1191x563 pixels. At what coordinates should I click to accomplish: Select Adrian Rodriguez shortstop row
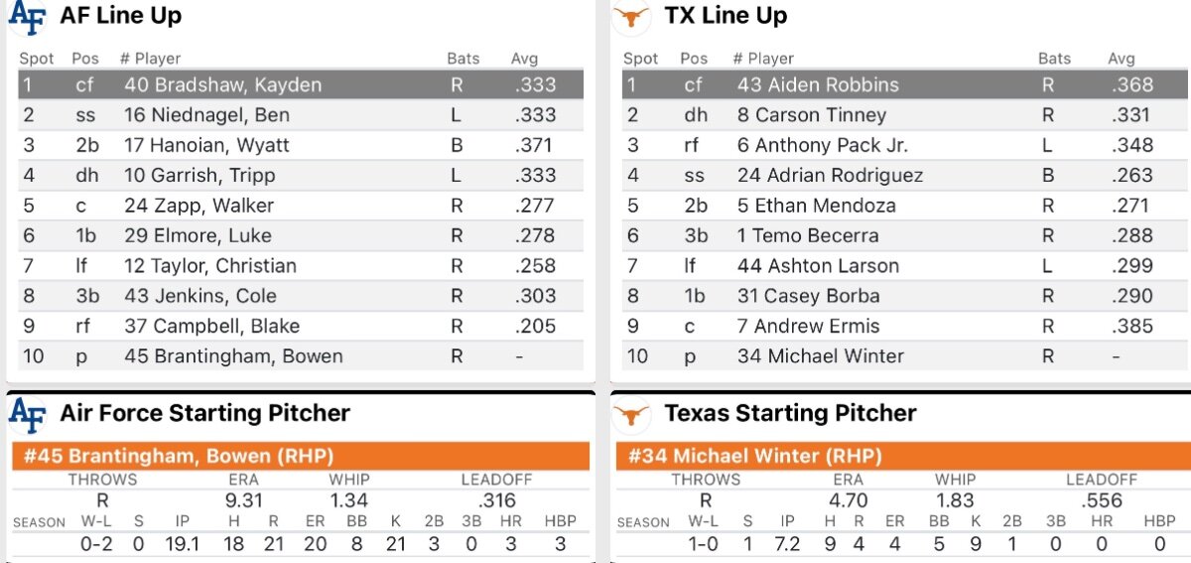point(901,176)
